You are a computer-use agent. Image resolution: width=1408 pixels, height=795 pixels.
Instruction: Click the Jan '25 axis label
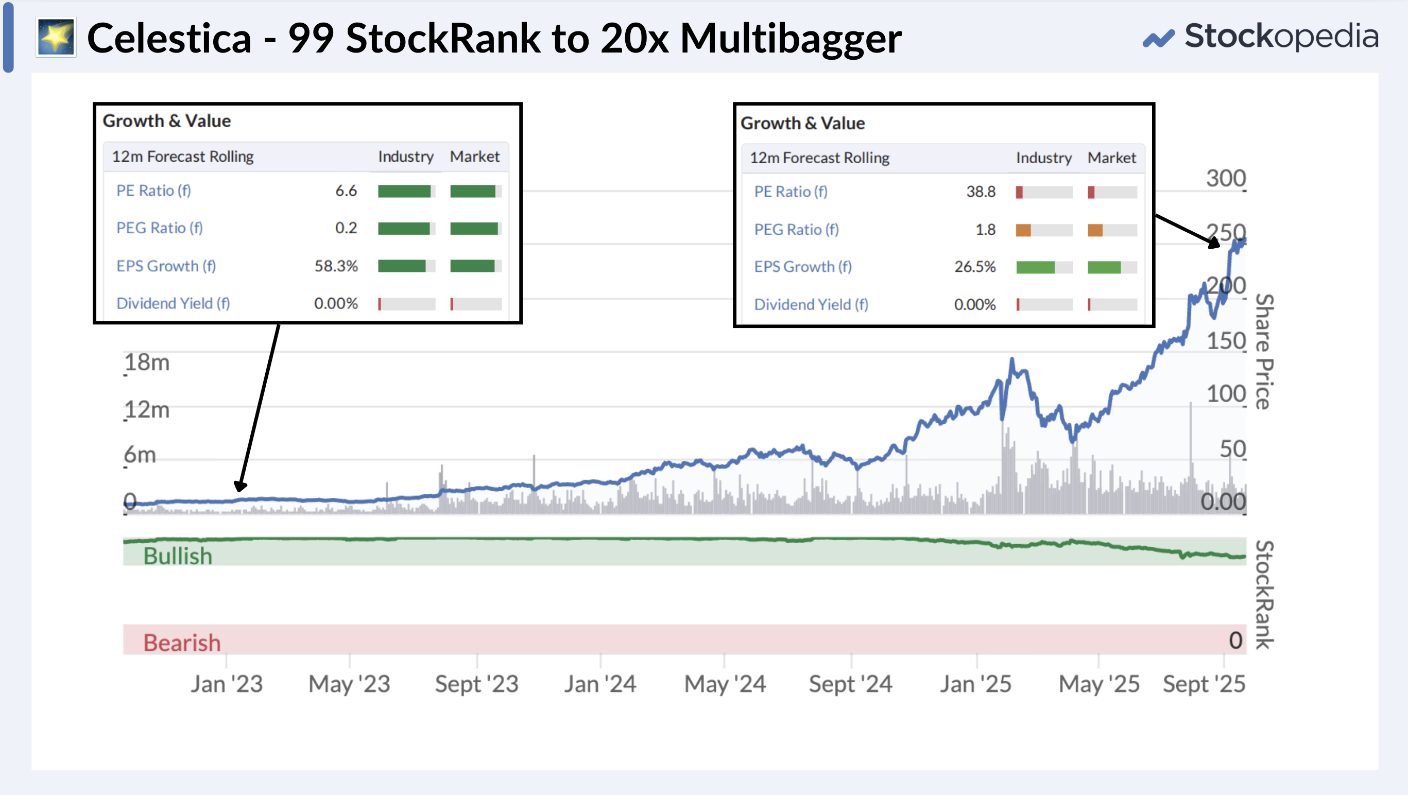[975, 684]
